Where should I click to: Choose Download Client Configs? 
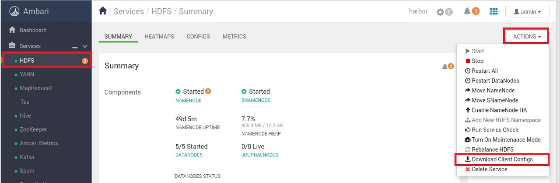click(x=502, y=159)
